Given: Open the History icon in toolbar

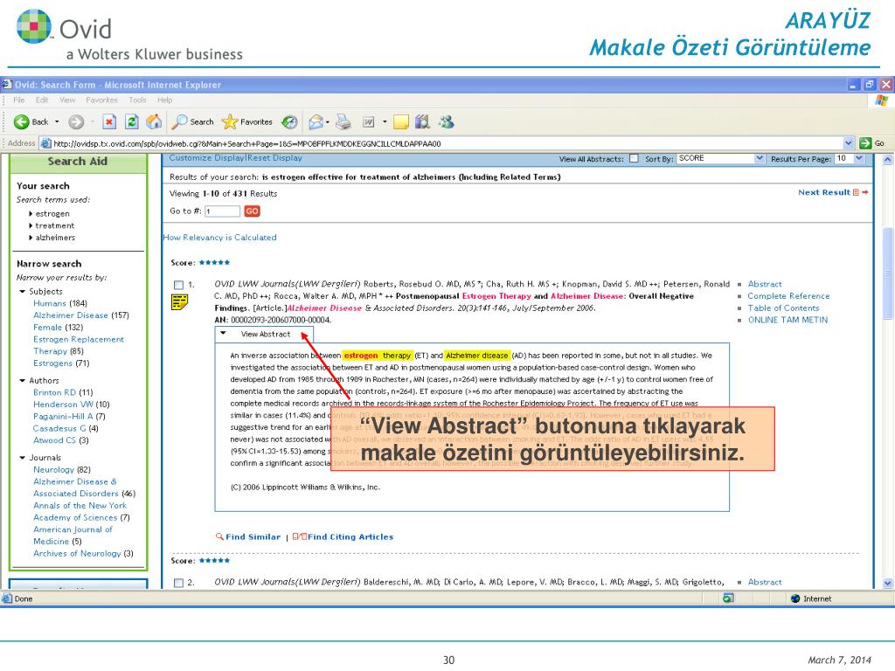Looking at the screenshot, I should click(x=290, y=121).
